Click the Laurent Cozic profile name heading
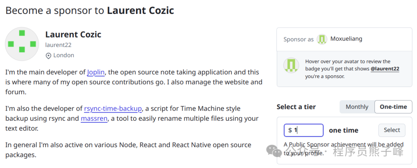The height and width of the screenshot is (168, 417). click(73, 35)
